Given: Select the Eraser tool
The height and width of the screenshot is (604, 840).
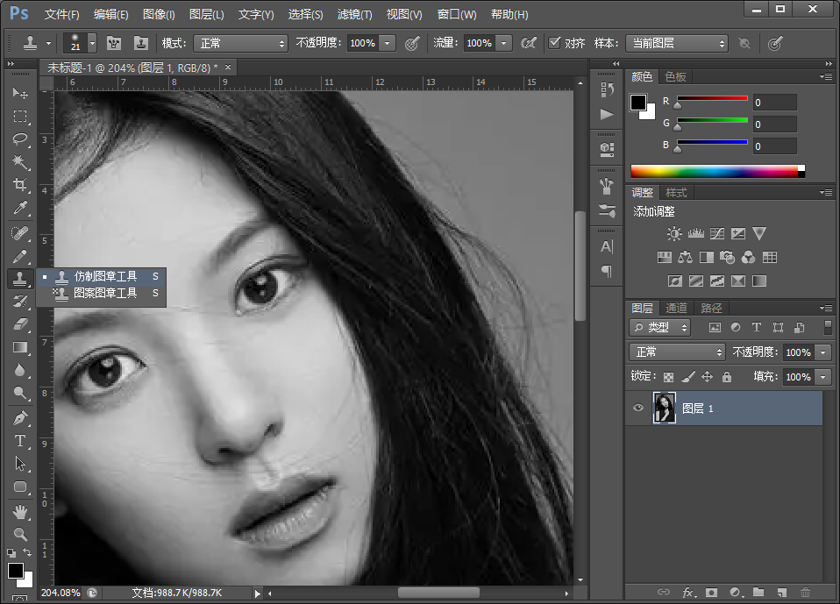Looking at the screenshot, I should [20, 324].
